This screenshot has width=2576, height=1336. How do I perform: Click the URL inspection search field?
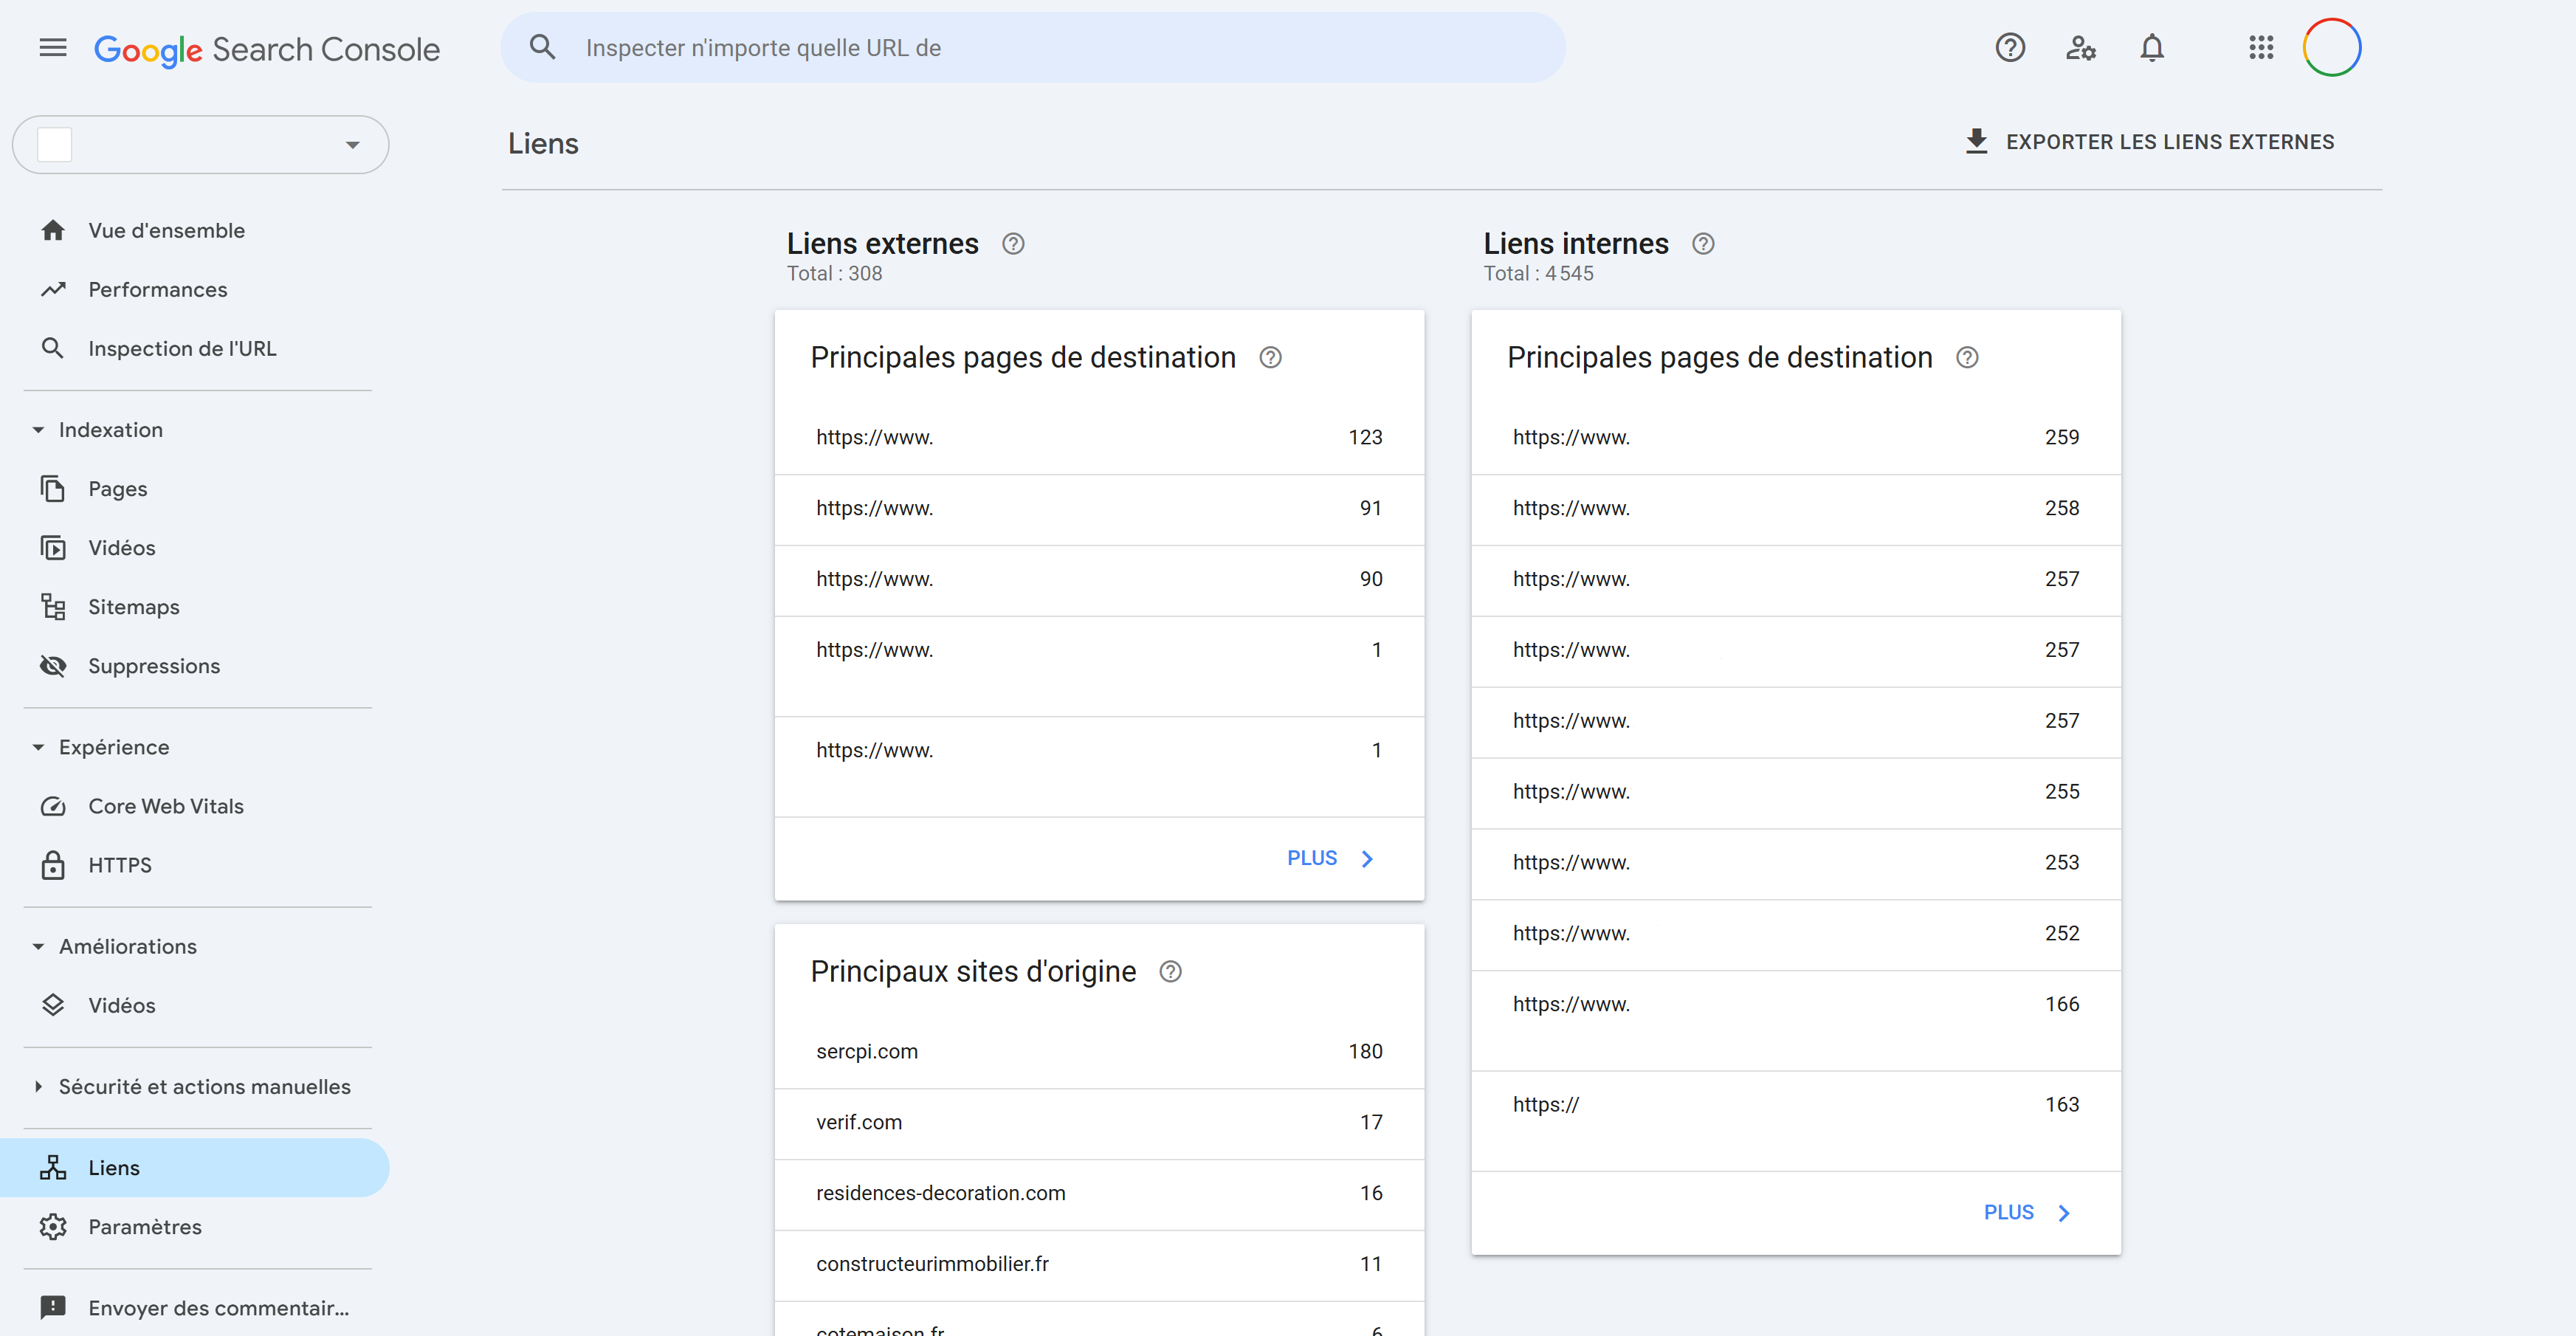point(1030,47)
